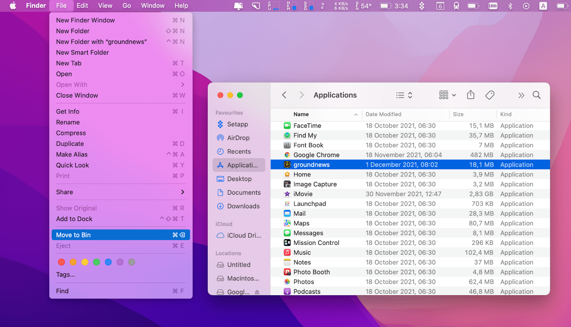Click the Mail app icon
Viewport: 571px width, 327px height.
pos(287,213)
